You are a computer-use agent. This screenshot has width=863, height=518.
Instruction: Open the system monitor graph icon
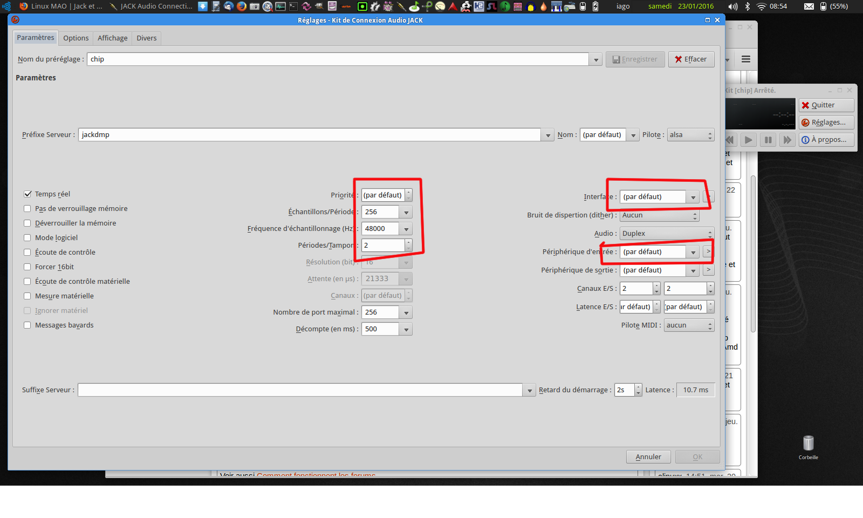[x=280, y=6]
